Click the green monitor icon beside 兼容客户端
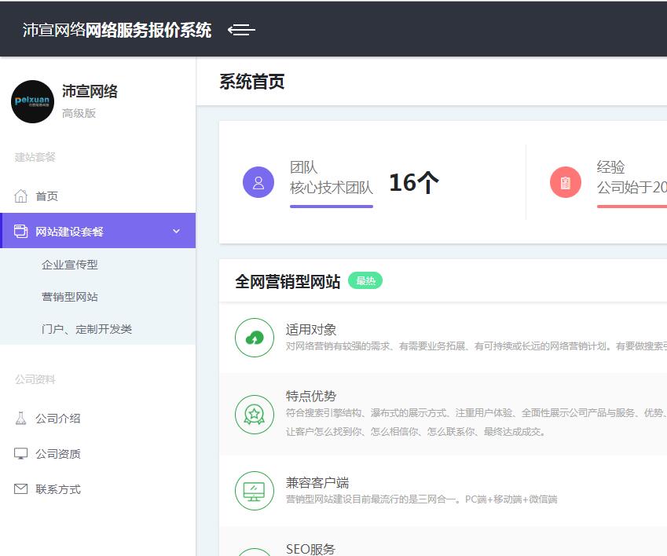The image size is (667, 556). coord(254,490)
